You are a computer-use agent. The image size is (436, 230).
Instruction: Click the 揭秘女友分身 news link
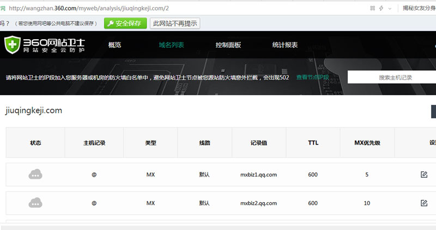coord(419,8)
